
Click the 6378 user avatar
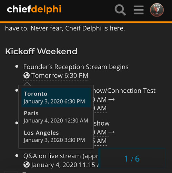point(157,10)
